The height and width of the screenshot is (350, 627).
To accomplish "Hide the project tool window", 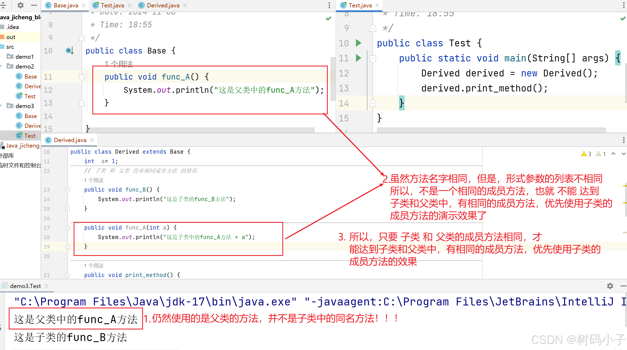I will tap(34, 5).
